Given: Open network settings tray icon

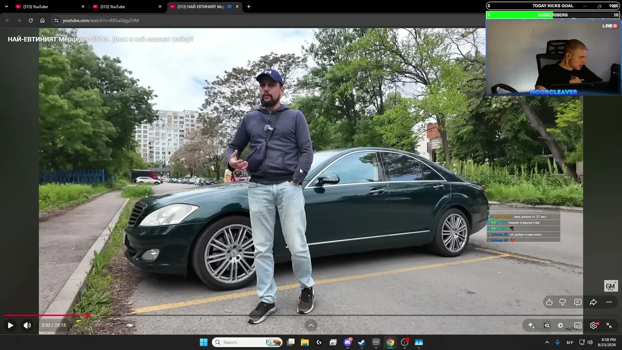Looking at the screenshot, I should pos(582,342).
